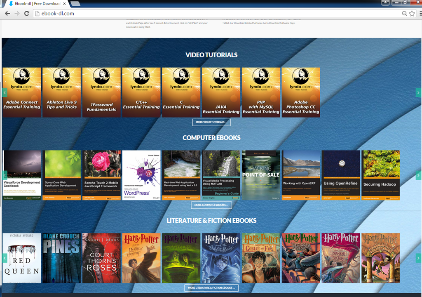The height and width of the screenshot is (297, 422).
Task: Open the Smashing WordPress ebook
Action: coord(141,175)
